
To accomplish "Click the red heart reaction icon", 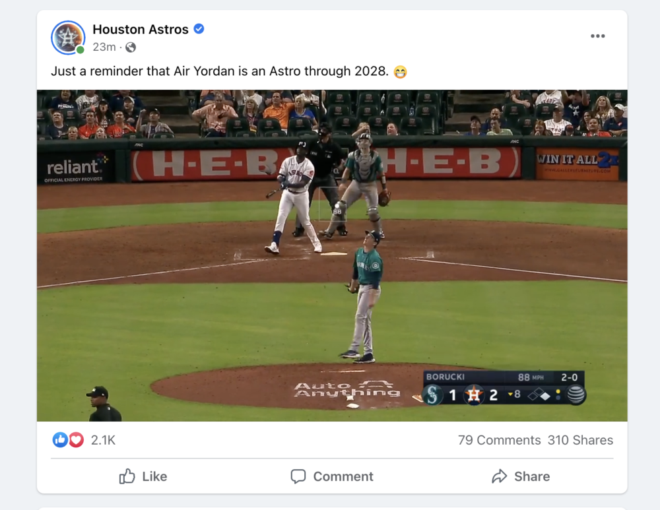I will (76, 439).
